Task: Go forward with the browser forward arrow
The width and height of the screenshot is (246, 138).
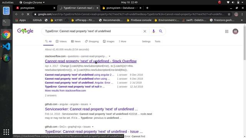Action: click(x=22, y=14)
